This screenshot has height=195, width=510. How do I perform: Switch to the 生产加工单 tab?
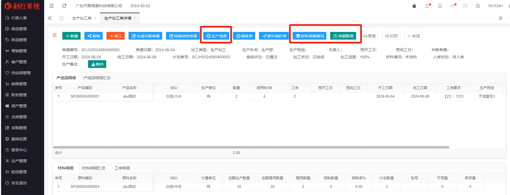82,18
